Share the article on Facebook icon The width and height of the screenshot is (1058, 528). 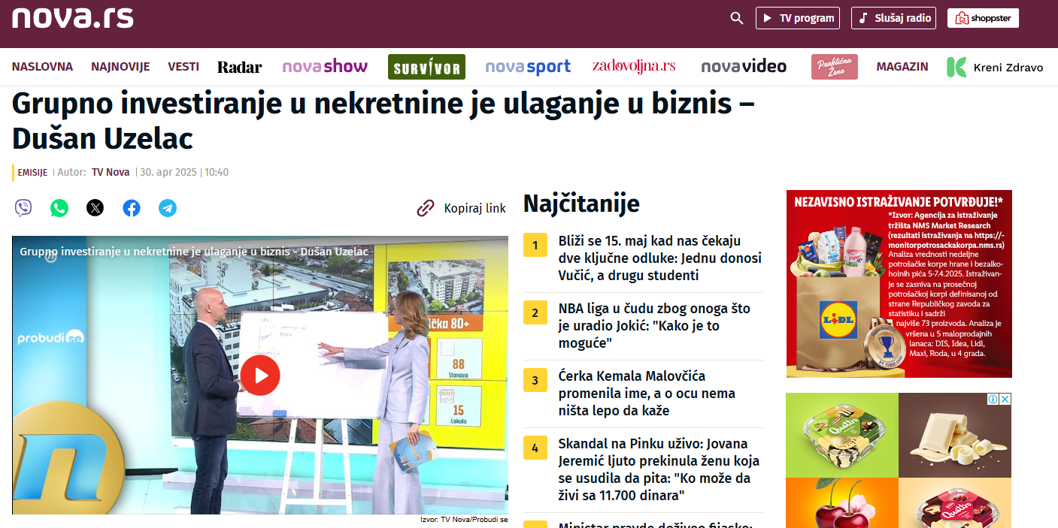pyautogui.click(x=132, y=208)
